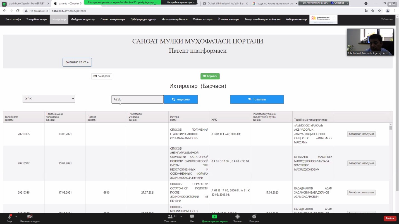Expand the ХРК search-field dropdown
The width and height of the screenshot is (399, 224).
[49, 99]
